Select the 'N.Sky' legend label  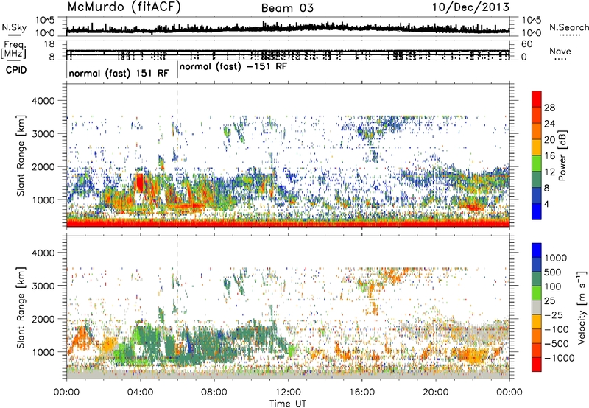[x=14, y=27]
